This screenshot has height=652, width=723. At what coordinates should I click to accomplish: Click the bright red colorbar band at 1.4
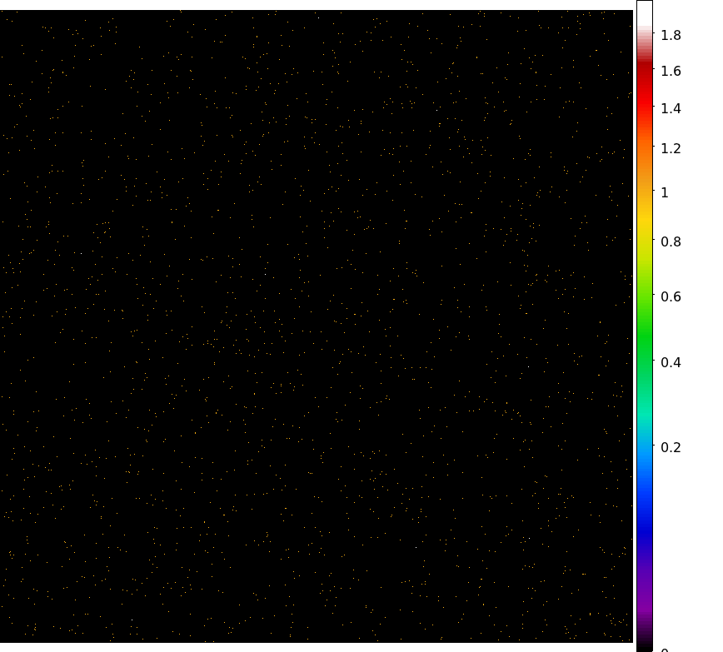point(645,108)
